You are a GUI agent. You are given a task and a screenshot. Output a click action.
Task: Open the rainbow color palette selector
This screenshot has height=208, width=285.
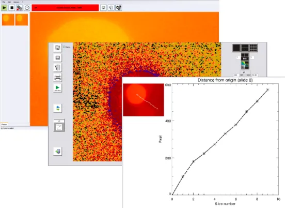pos(245,65)
